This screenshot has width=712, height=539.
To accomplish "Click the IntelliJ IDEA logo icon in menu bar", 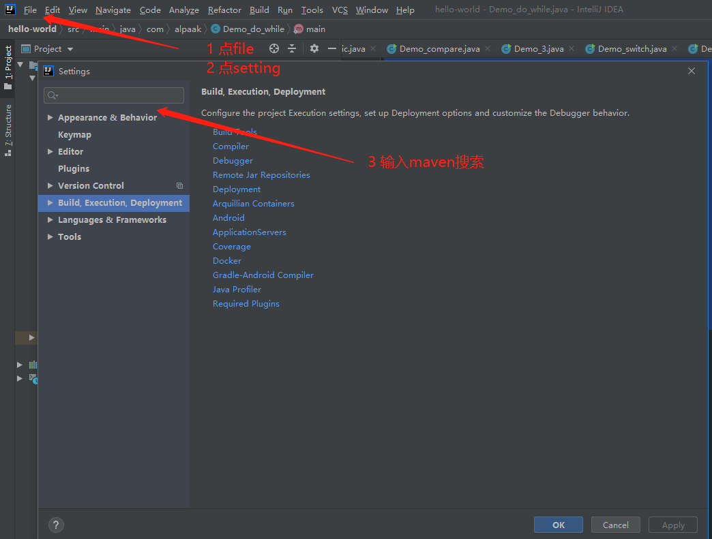I will [x=10, y=9].
